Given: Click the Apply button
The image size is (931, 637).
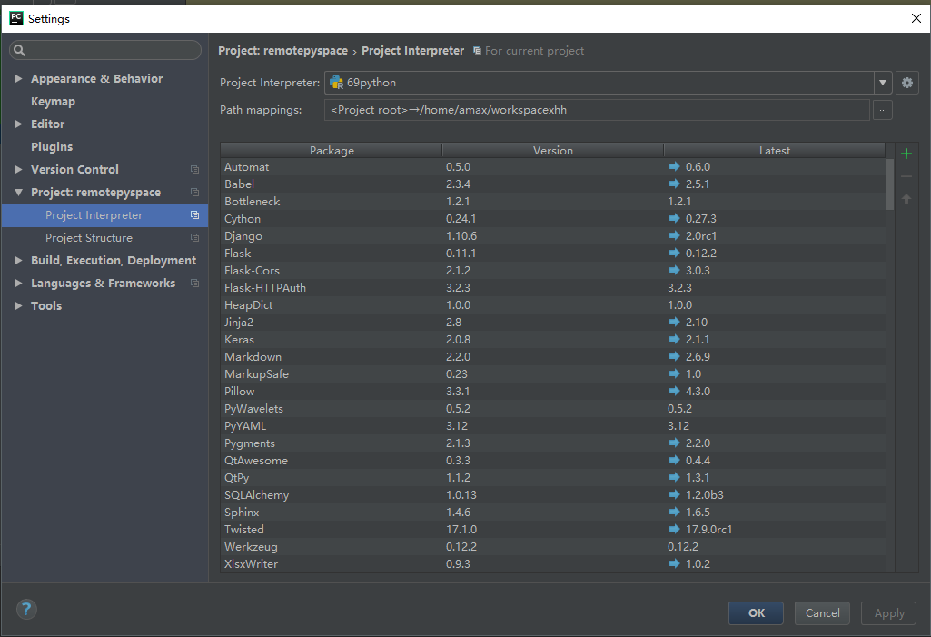Looking at the screenshot, I should (x=889, y=613).
